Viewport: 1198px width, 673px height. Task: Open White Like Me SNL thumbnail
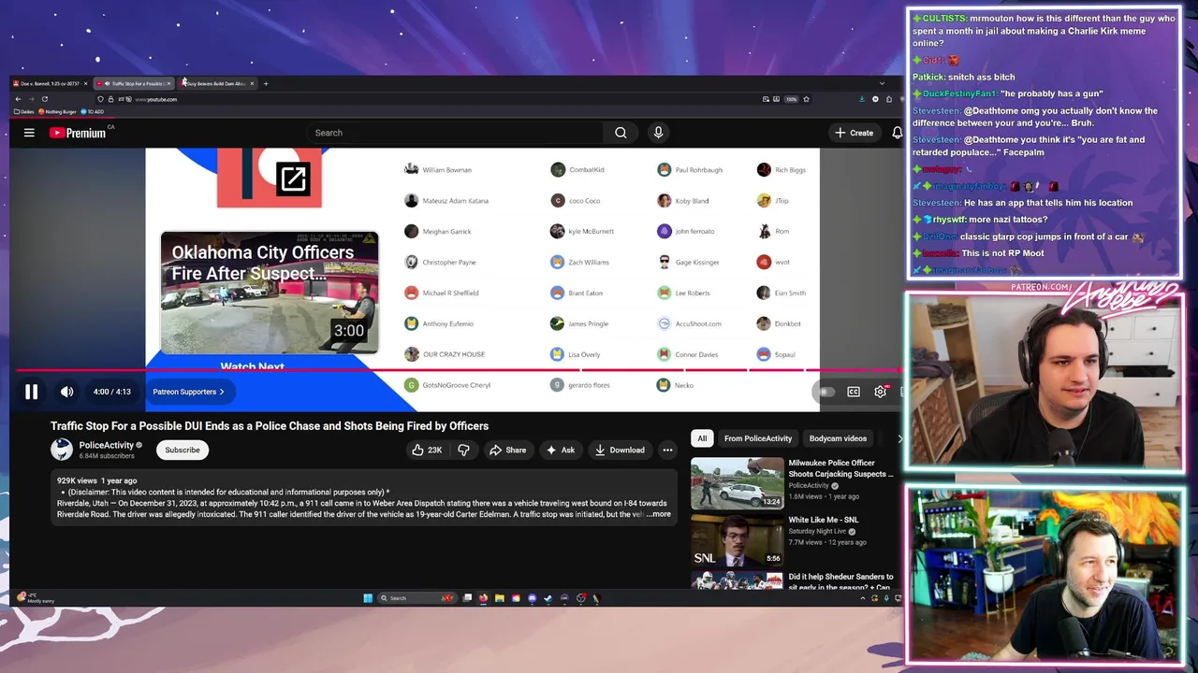coord(738,539)
